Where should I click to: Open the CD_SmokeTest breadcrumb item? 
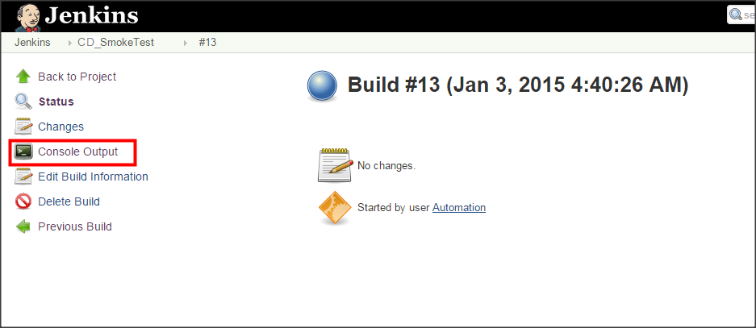click(115, 43)
